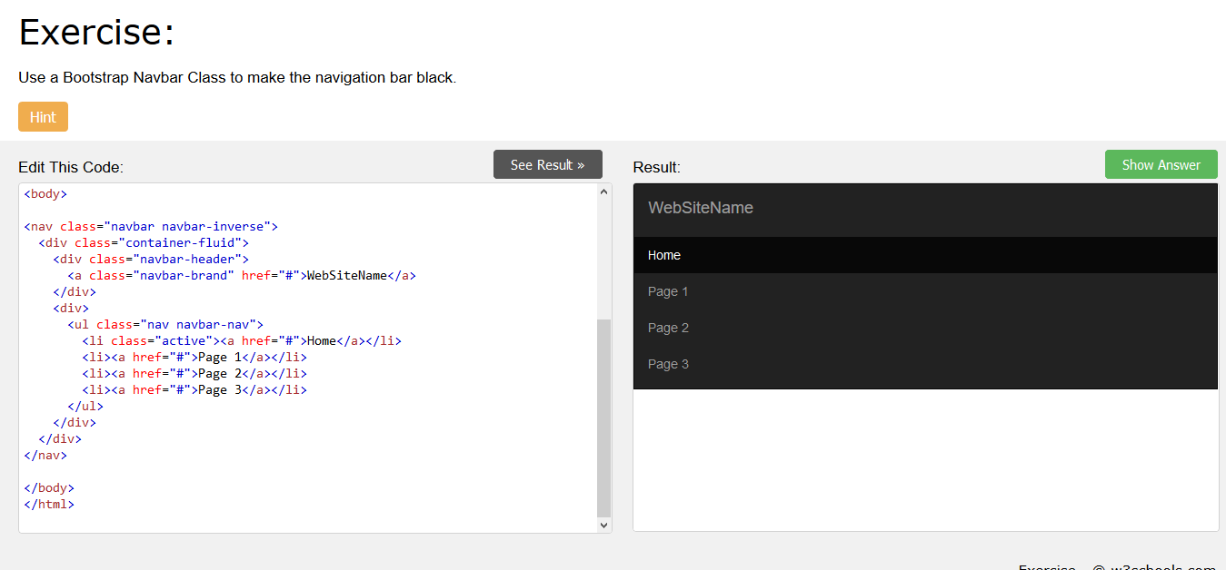Click the code editor scroll up arrow
This screenshot has width=1226, height=570.
click(604, 192)
